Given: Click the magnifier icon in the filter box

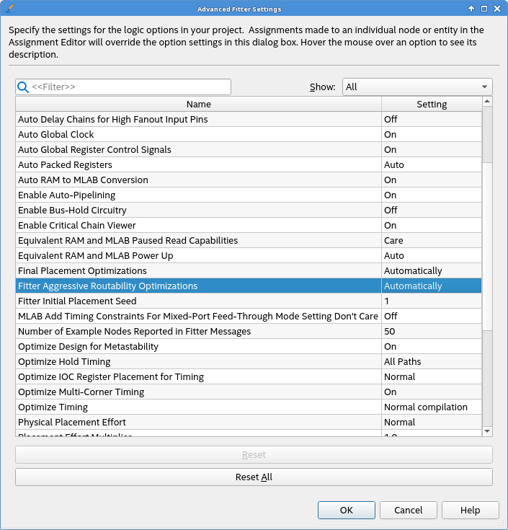Looking at the screenshot, I should pyautogui.click(x=23, y=87).
